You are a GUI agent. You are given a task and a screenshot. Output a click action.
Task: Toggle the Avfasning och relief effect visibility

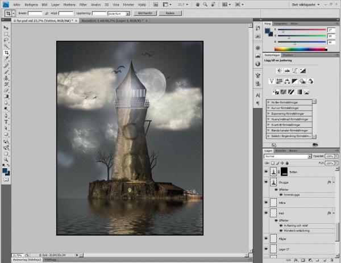click(281, 226)
